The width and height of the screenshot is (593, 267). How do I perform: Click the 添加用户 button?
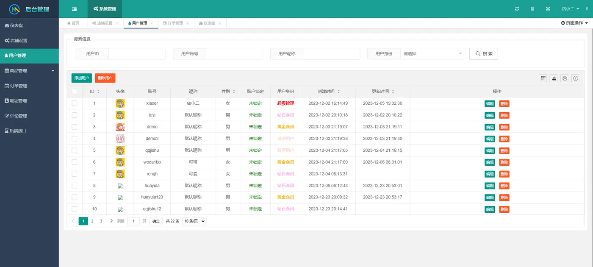(x=82, y=78)
